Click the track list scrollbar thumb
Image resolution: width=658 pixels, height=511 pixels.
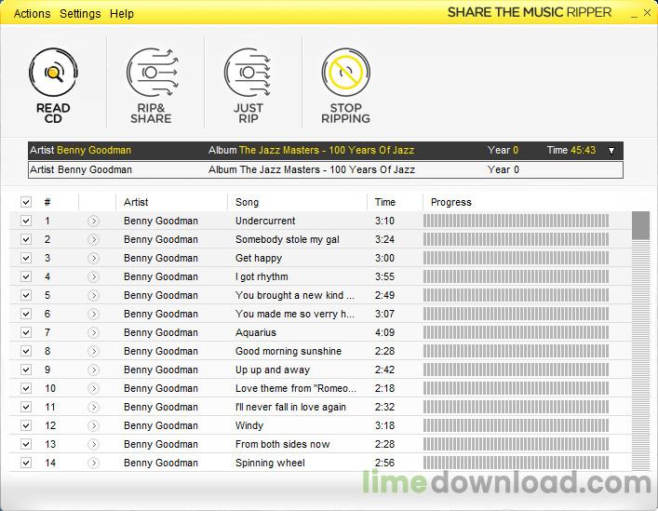point(640,225)
